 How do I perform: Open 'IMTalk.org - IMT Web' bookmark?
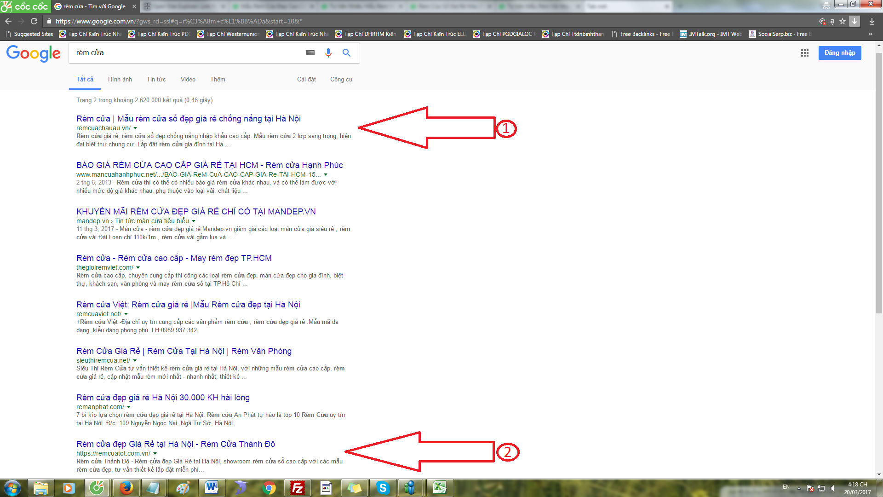(711, 34)
